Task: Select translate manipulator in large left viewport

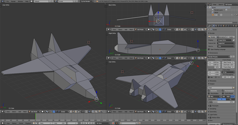Action: [54, 112]
